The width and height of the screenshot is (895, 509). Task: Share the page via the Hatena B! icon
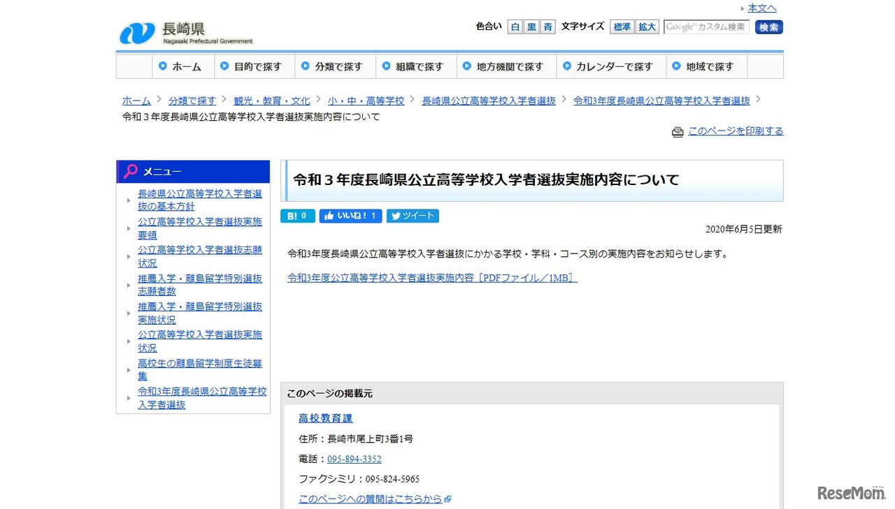pos(297,216)
